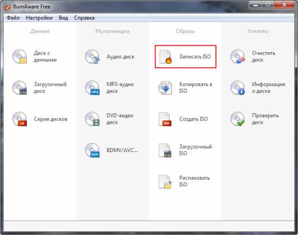The image size is (298, 235).
Task: Click the BurnAware app icon in title bar
Action: (7, 7)
